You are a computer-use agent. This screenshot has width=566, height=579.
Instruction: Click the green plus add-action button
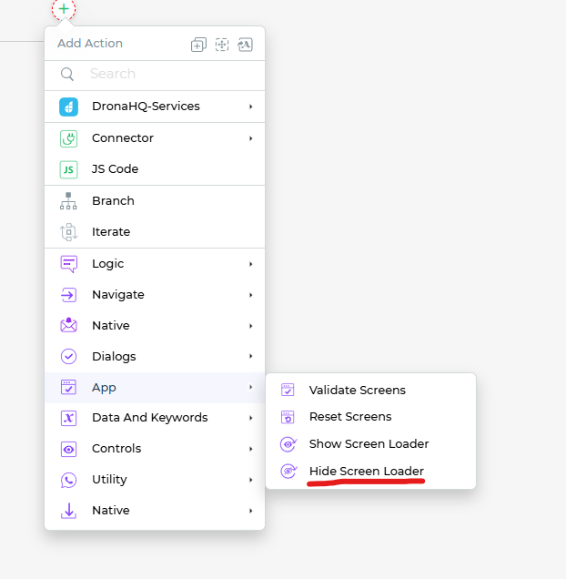click(x=64, y=8)
